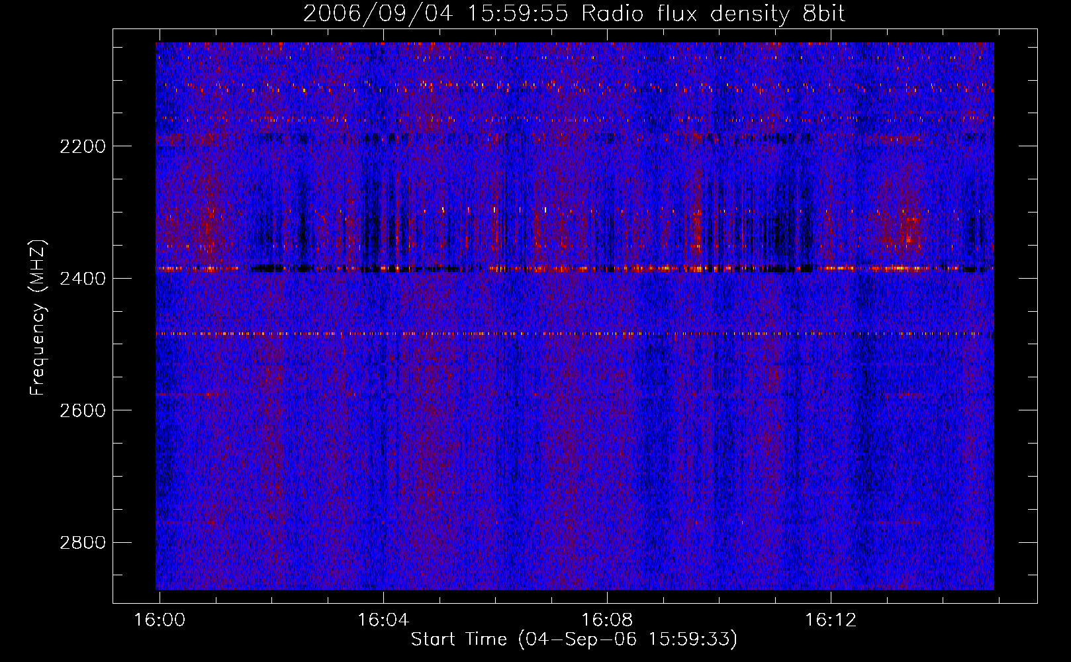Click the 2800 frequency tick label
This screenshot has width=1071, height=662.
coord(83,543)
